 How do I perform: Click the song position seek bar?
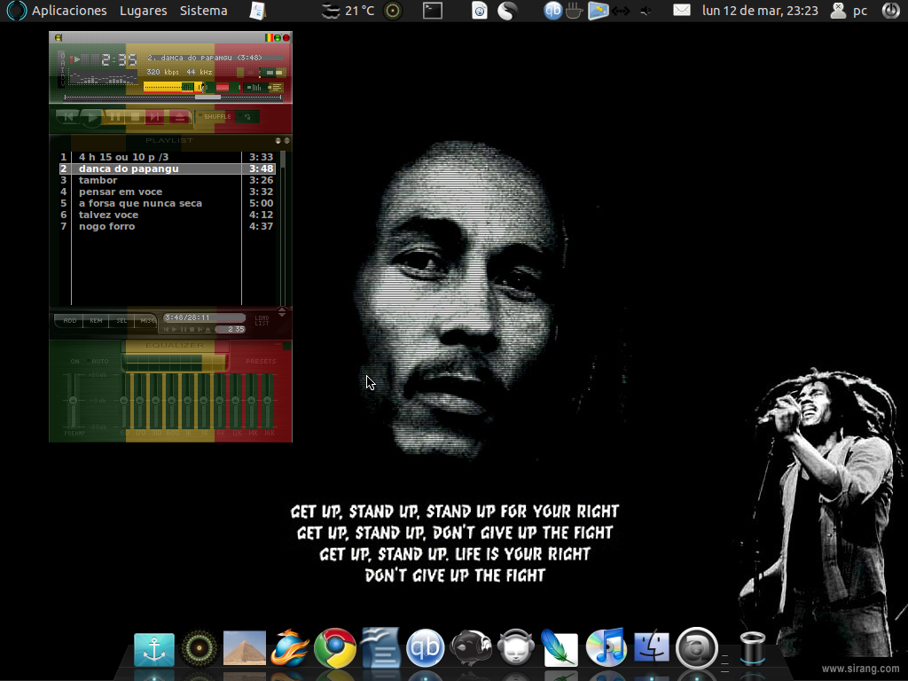tap(173, 98)
